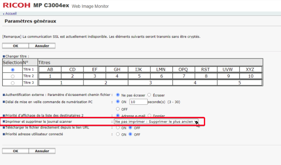The width and height of the screenshot is (281, 165).
Task: Enable ON for Priorité adresse utilisateur connecté
Action: click(118, 134)
